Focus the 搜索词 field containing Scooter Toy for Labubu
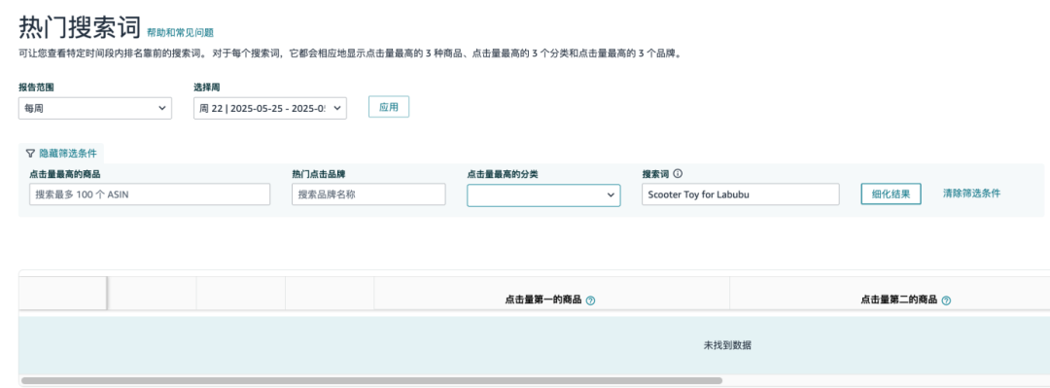This screenshot has width=1050, height=388. (x=741, y=194)
